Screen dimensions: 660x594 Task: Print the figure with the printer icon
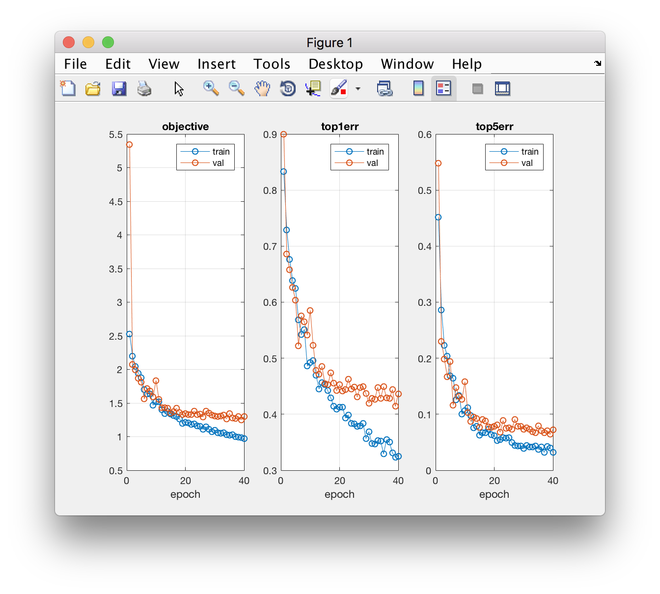click(144, 89)
